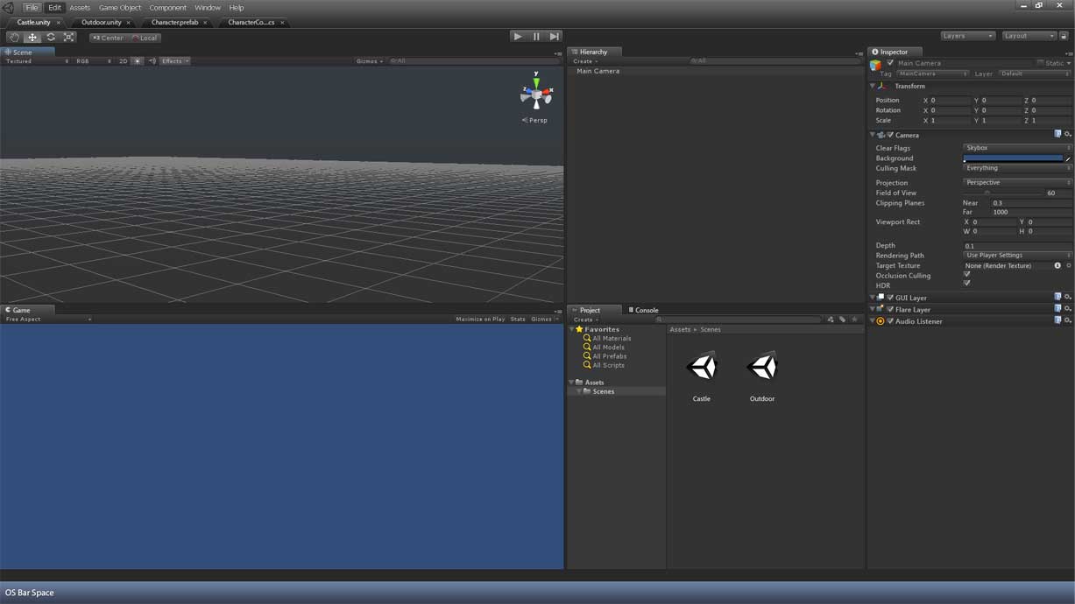Open the GameObject menu
This screenshot has height=604, width=1075.
point(120,7)
